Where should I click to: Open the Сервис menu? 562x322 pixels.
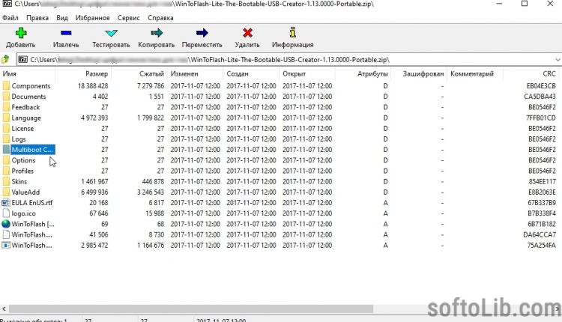click(x=129, y=17)
